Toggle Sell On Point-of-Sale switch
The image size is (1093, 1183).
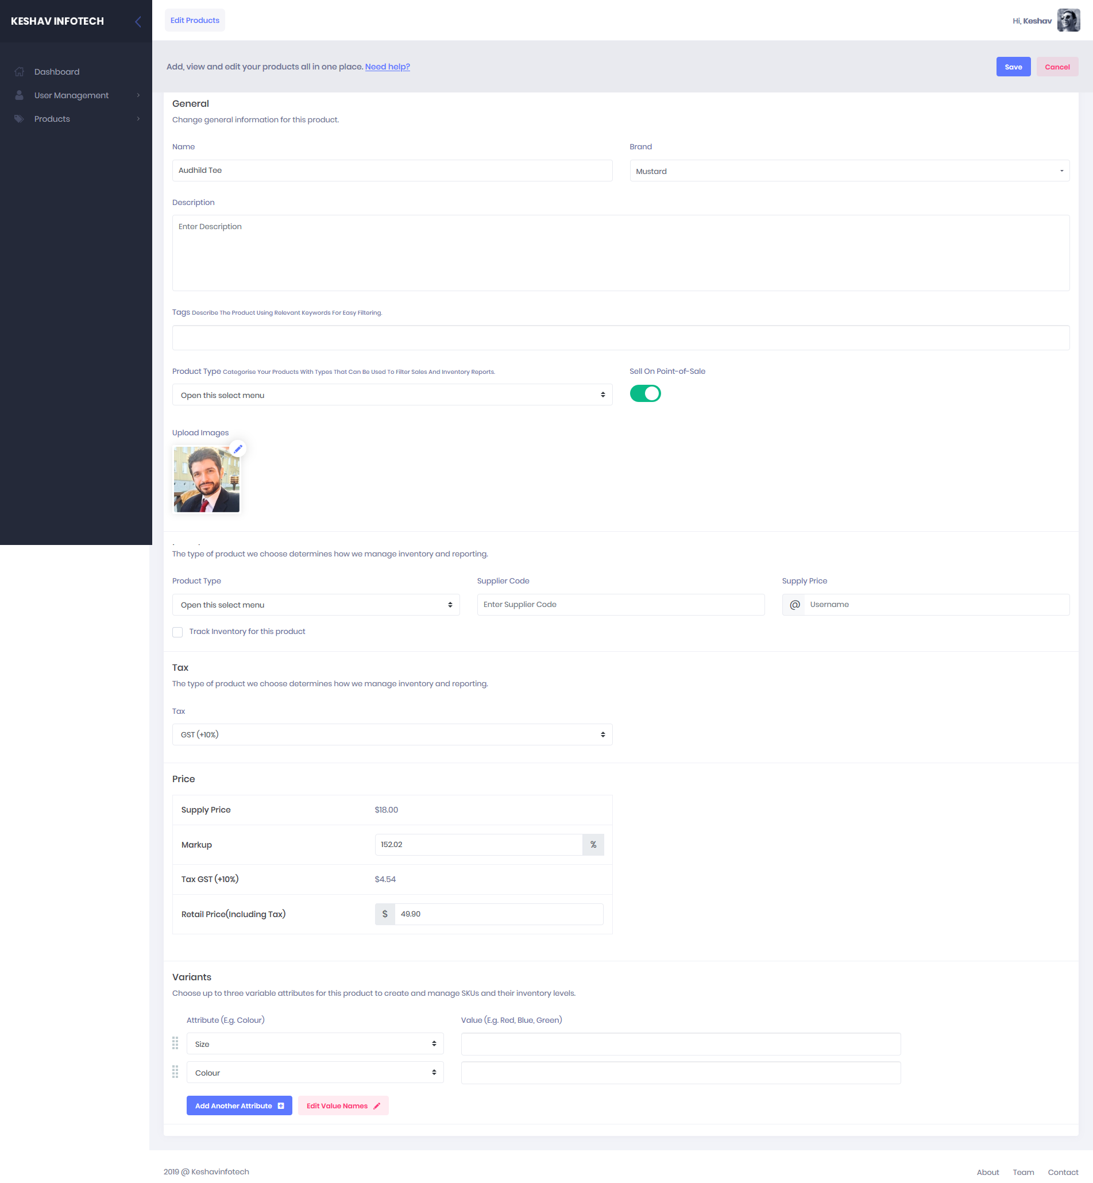pos(644,394)
